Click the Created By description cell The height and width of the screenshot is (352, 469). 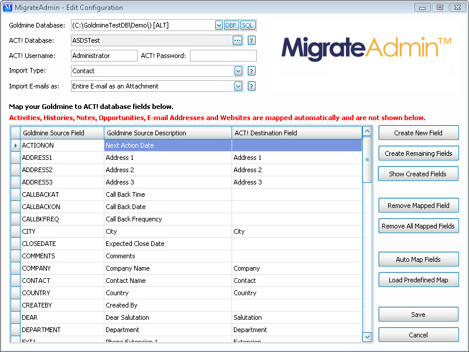click(168, 305)
